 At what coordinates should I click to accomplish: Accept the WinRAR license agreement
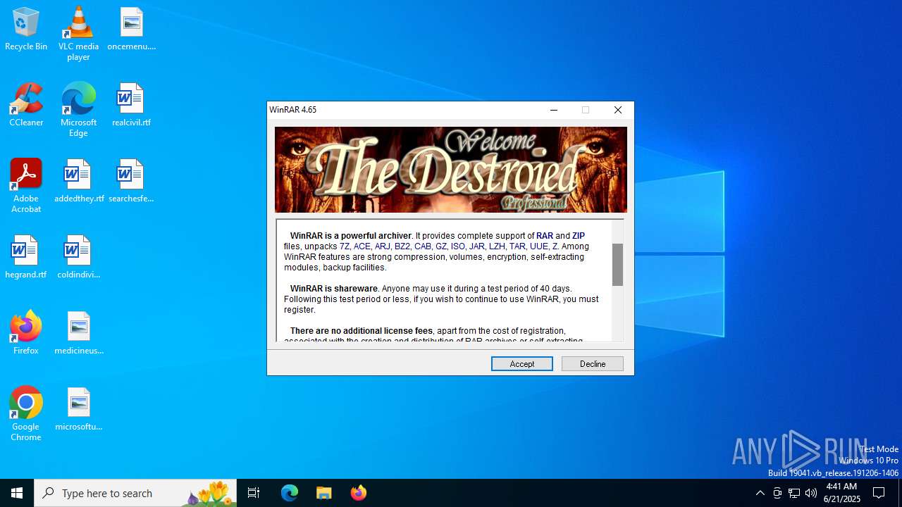coord(521,363)
